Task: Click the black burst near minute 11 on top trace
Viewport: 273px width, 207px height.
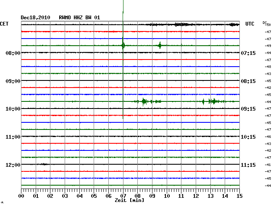Action: click(181, 24)
